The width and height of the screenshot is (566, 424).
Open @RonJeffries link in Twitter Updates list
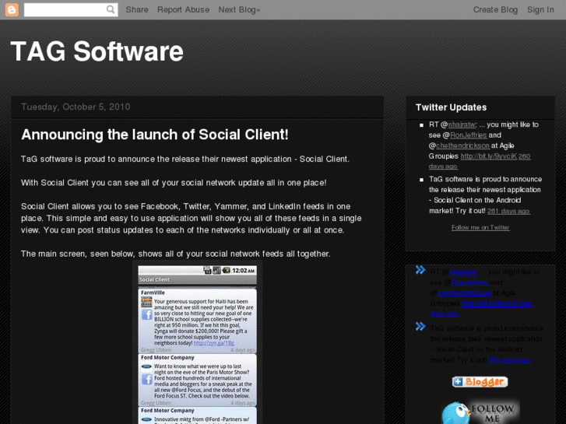tap(469, 135)
